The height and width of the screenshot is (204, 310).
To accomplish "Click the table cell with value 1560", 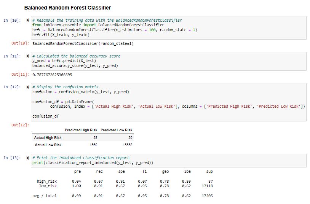I will tap(93, 145).
